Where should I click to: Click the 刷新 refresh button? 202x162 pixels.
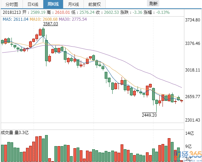tap(153, 3)
